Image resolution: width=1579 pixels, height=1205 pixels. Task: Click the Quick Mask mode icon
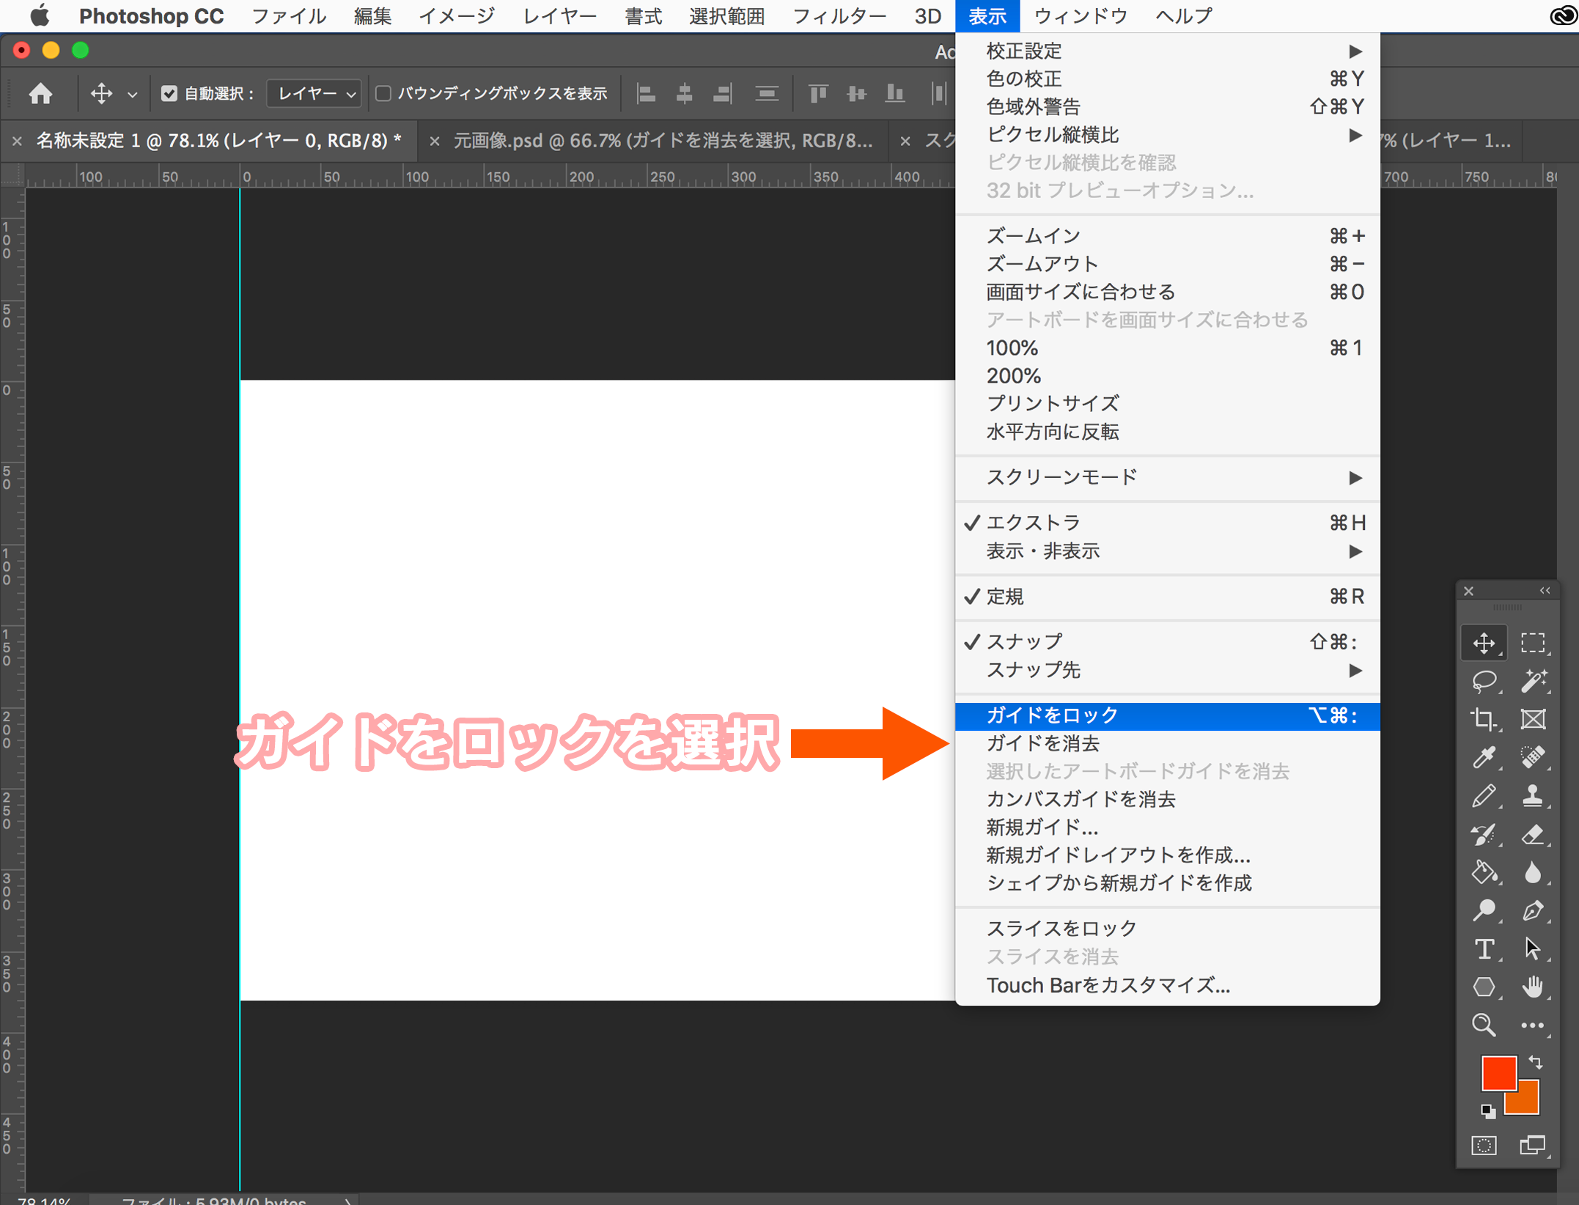point(1484,1145)
